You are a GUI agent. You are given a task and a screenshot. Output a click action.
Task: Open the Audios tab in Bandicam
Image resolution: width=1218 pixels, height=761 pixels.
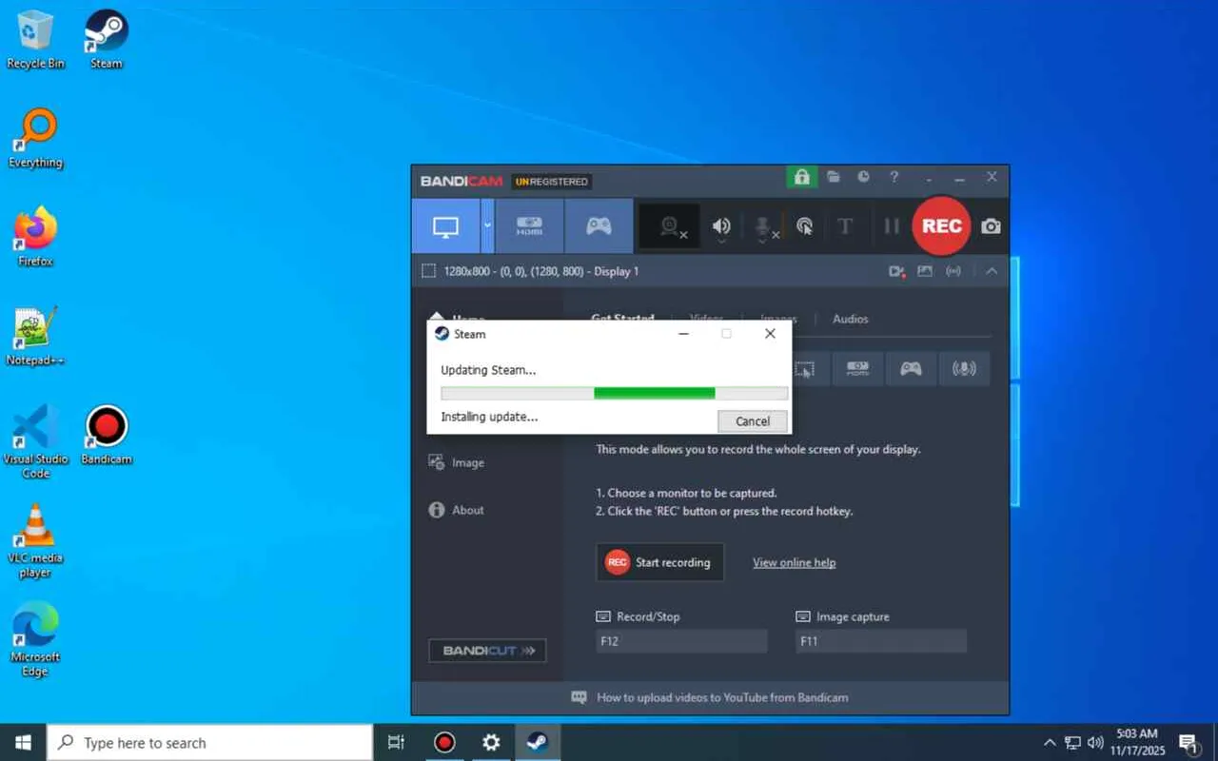(x=851, y=319)
